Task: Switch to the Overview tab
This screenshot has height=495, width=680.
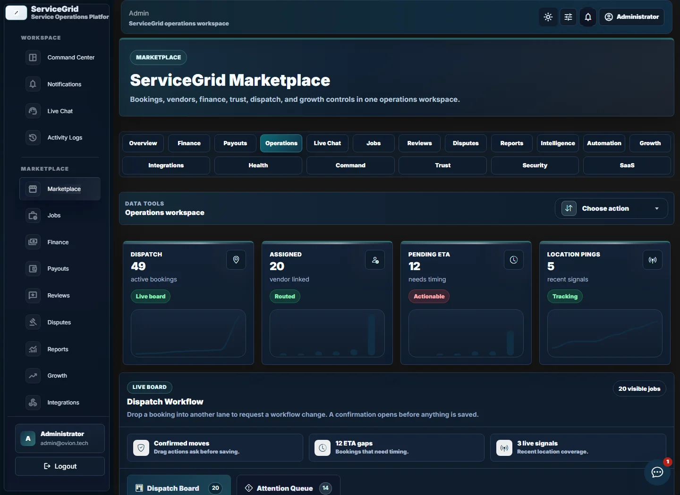Action: click(143, 143)
